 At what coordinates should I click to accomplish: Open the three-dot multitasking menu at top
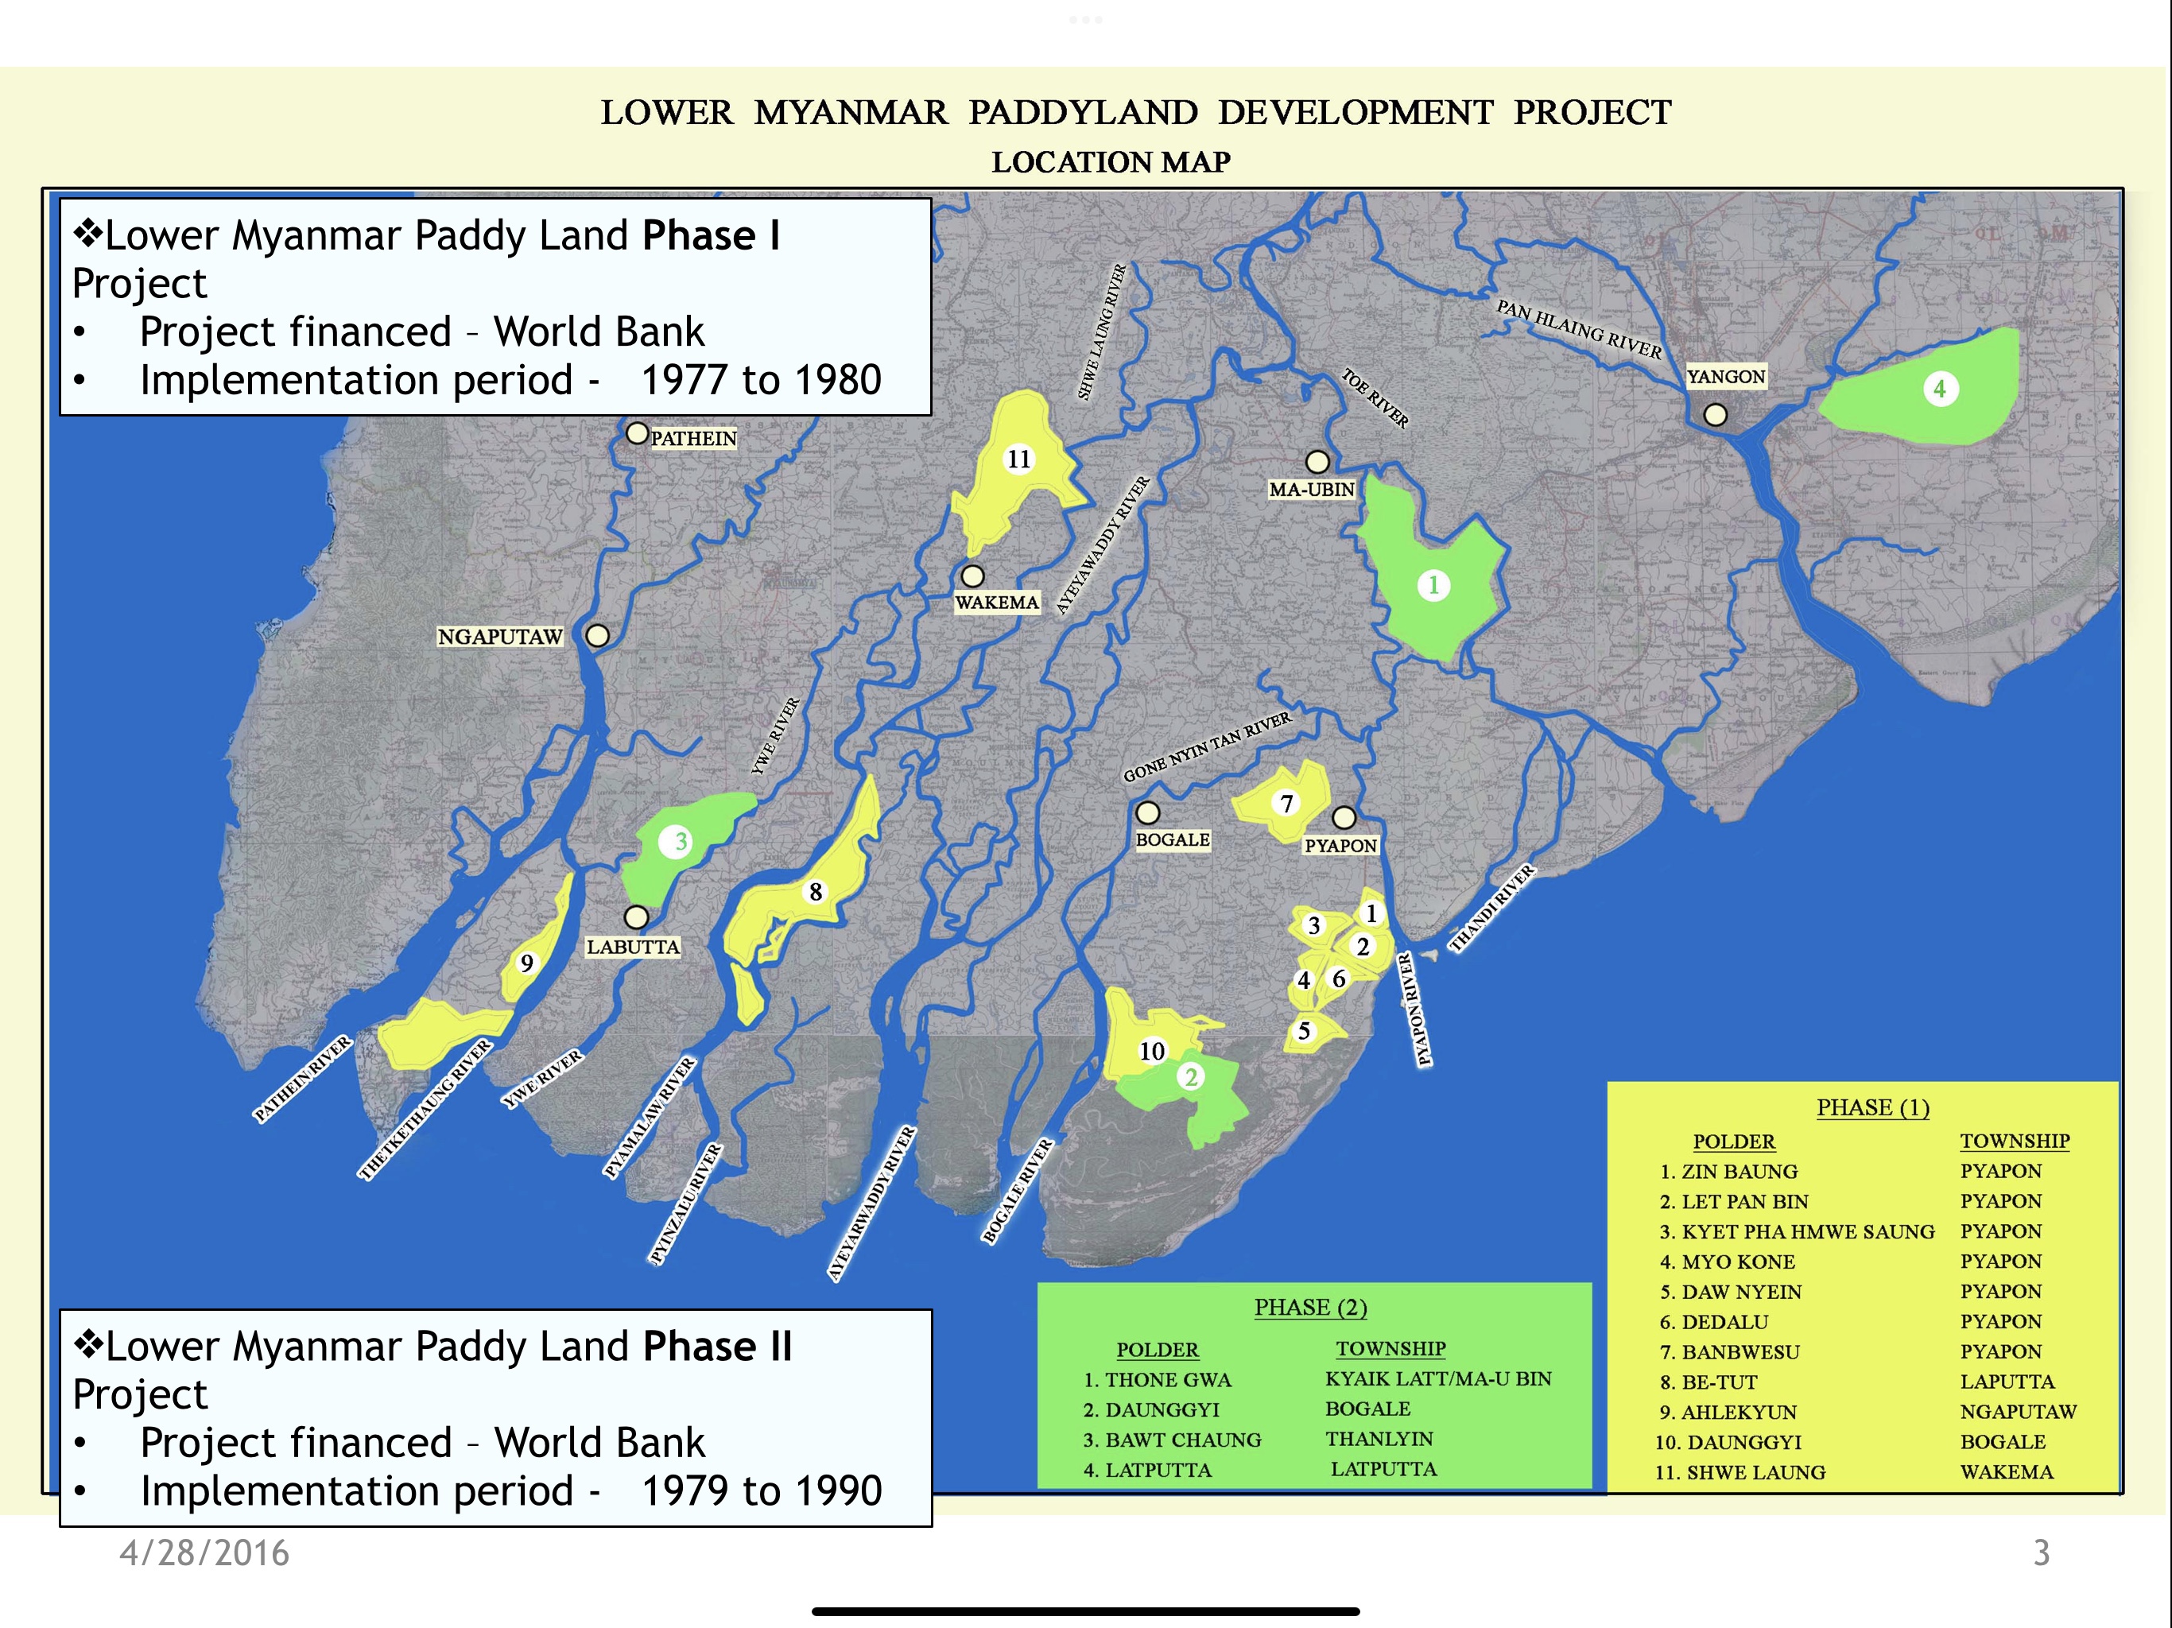coord(1086,20)
